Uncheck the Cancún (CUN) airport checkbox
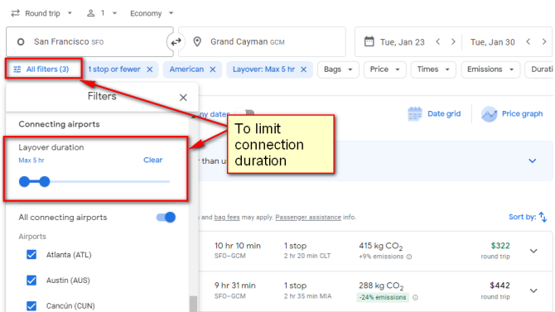555x312 pixels. click(x=31, y=305)
